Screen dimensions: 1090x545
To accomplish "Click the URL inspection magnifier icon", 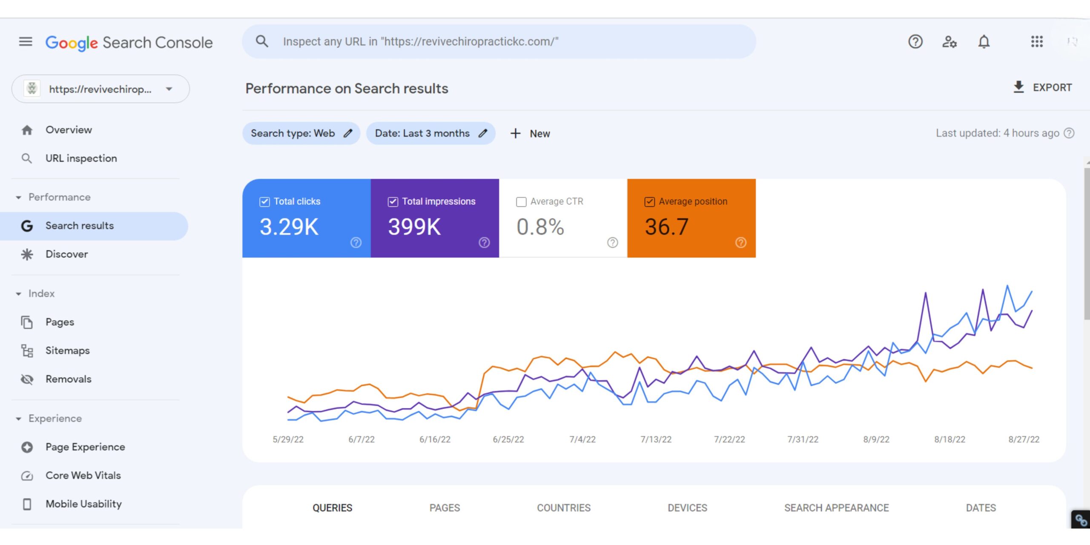I will point(26,158).
